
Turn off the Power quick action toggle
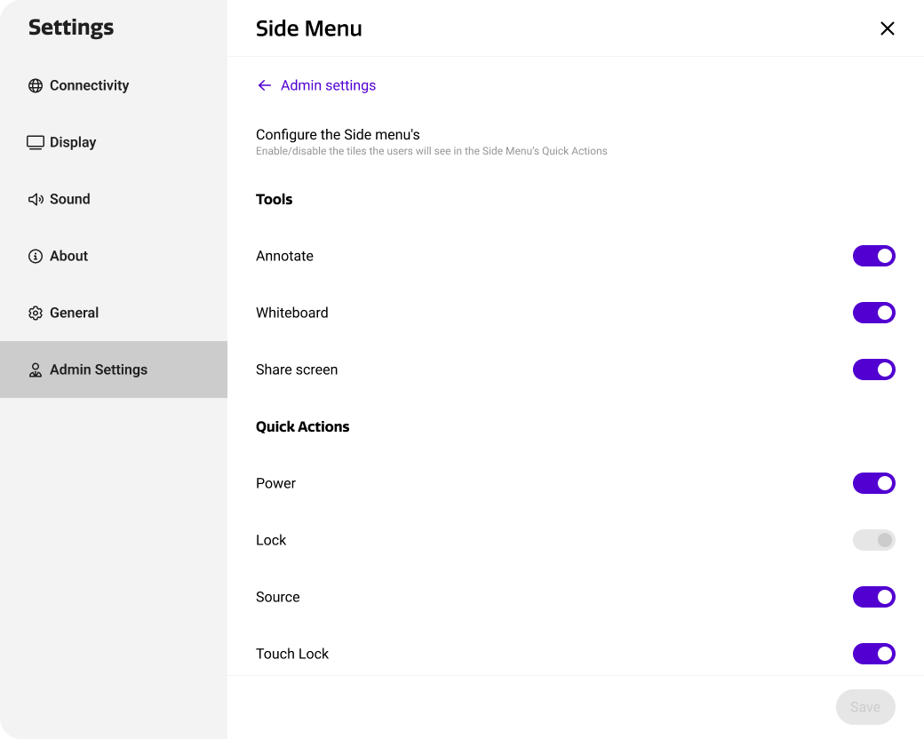coord(874,483)
